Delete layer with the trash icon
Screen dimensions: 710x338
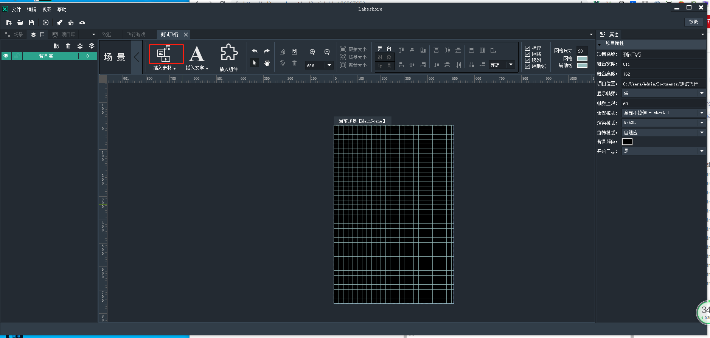pos(68,46)
